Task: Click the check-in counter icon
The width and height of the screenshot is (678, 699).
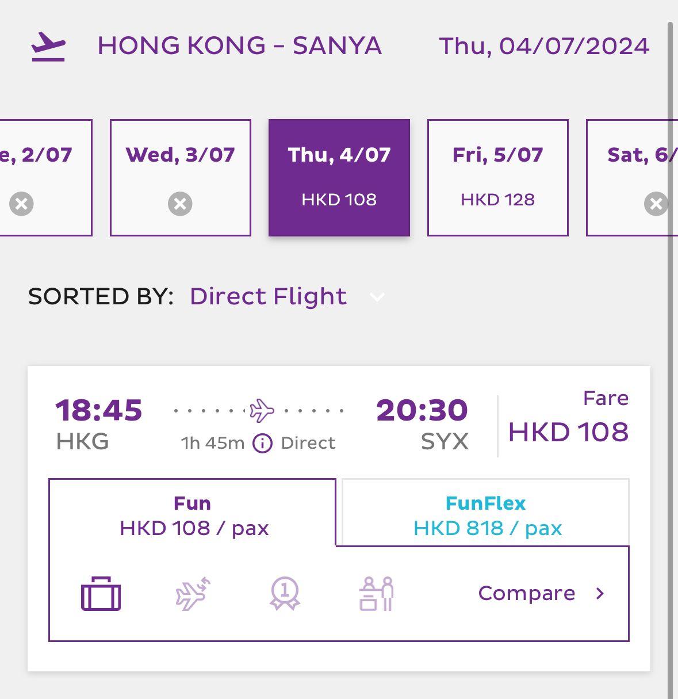Action: 377,594
